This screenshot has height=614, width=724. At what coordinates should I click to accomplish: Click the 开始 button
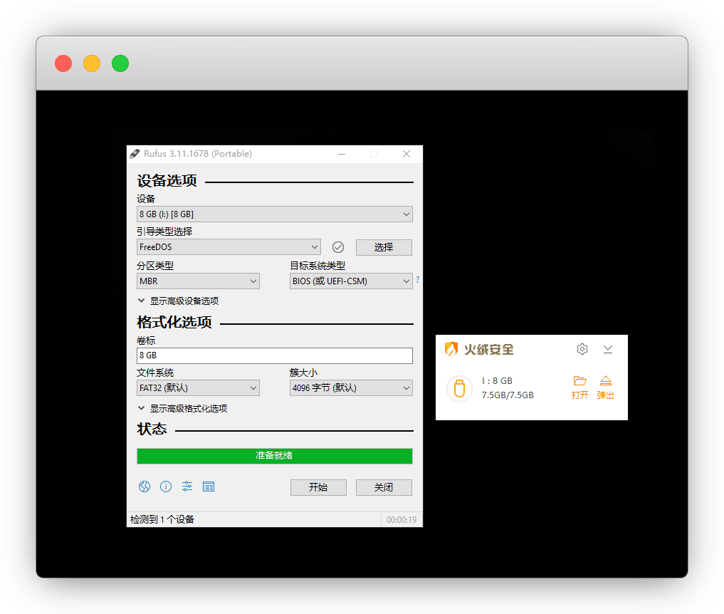tap(318, 487)
